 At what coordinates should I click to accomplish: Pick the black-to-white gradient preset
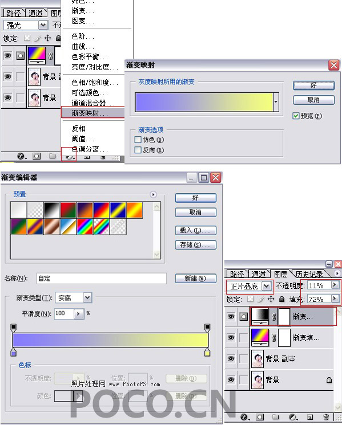51,210
